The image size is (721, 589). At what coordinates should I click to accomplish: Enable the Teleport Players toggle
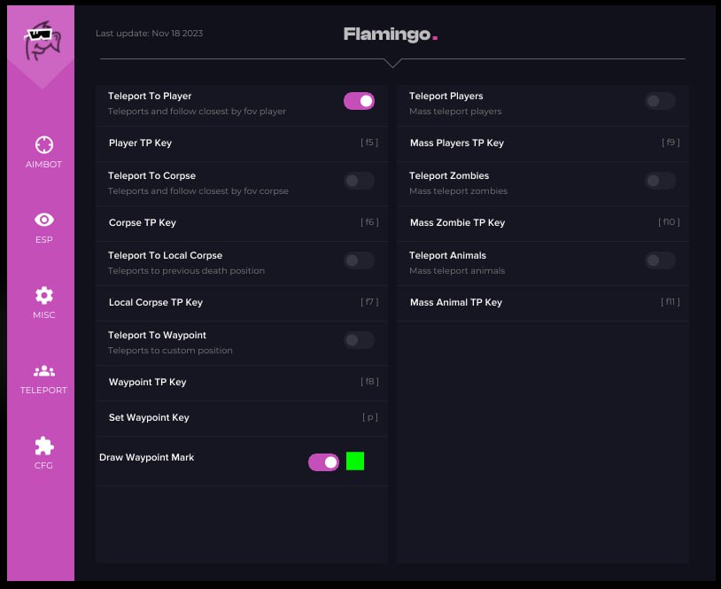click(x=660, y=101)
